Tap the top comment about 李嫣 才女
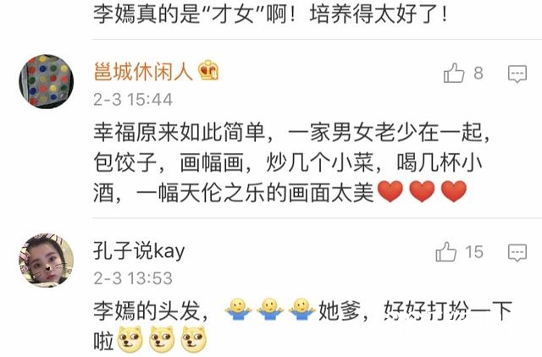Image resolution: width=542 pixels, height=357 pixels. pos(270,14)
